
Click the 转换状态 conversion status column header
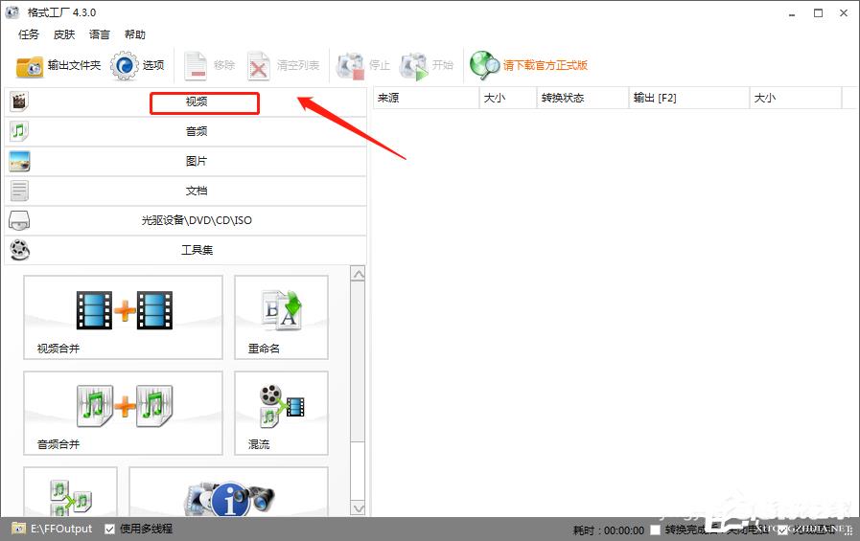[x=583, y=98]
